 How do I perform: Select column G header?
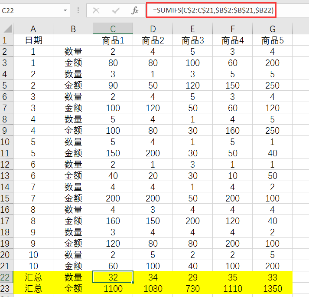272,29
